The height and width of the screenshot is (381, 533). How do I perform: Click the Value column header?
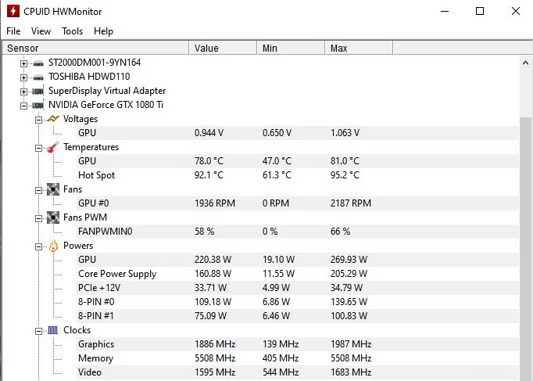point(223,48)
